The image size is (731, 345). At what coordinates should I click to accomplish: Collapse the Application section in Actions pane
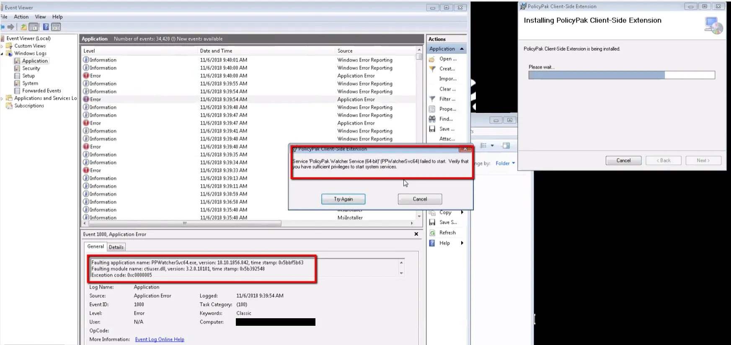[x=462, y=49]
